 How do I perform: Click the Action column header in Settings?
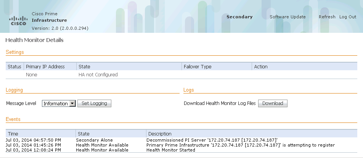pos(261,66)
